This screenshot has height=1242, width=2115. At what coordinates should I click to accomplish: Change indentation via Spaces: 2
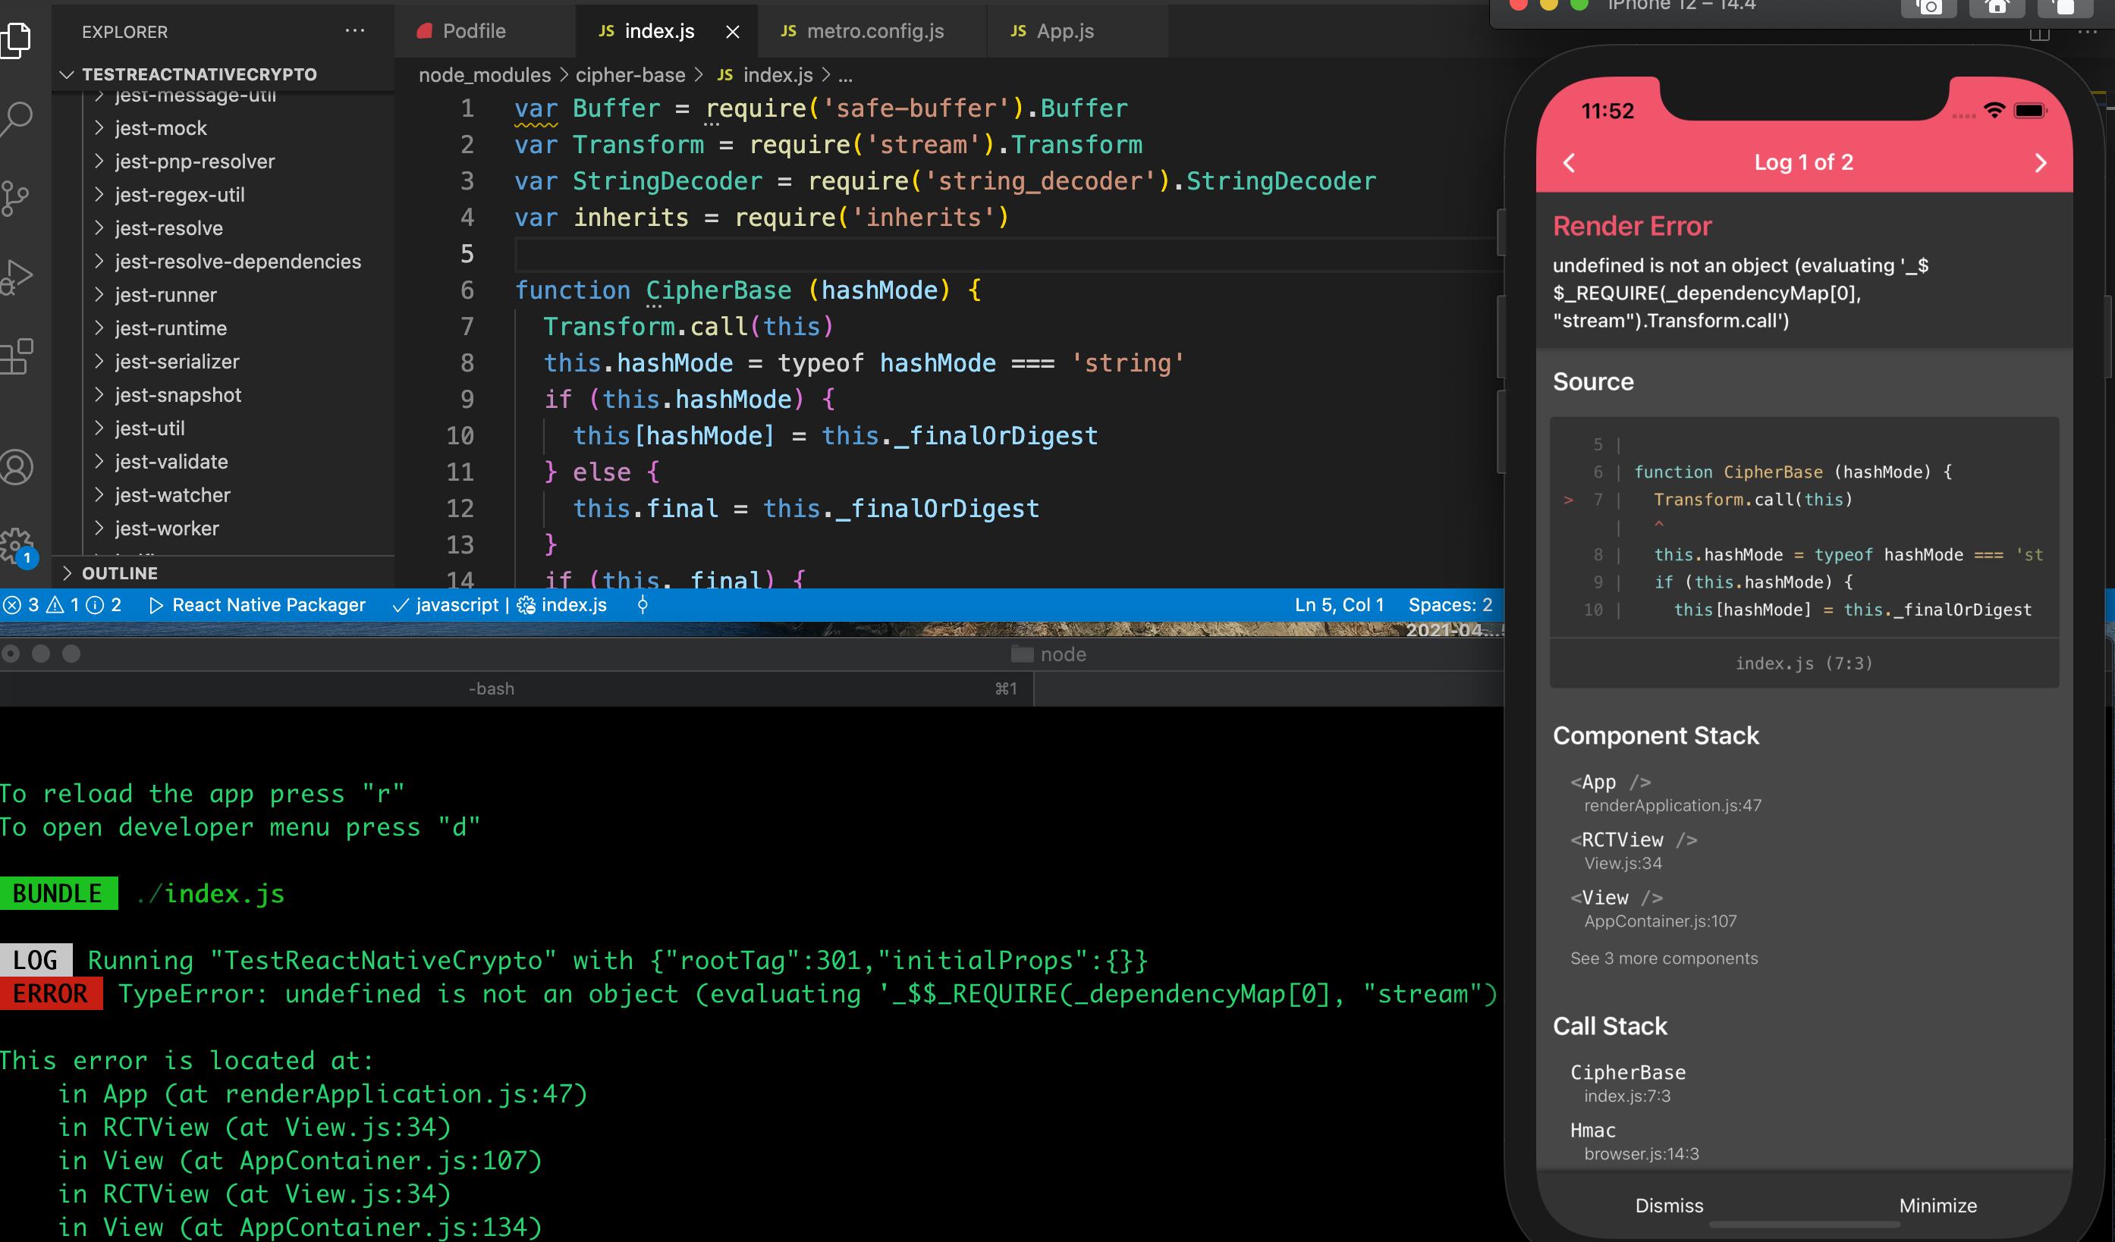point(1450,604)
